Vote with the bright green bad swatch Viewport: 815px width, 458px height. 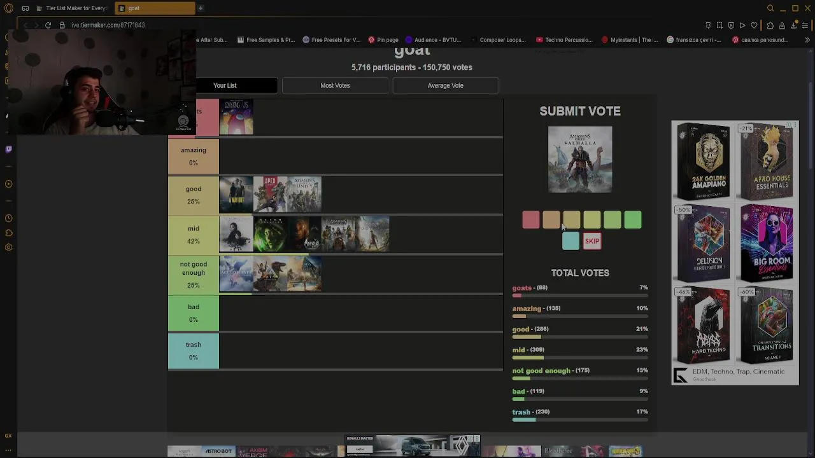point(633,220)
